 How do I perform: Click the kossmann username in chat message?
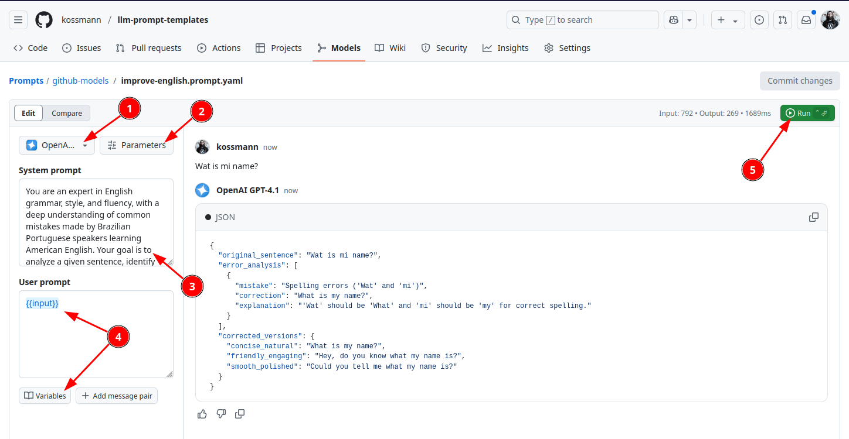pyautogui.click(x=237, y=147)
